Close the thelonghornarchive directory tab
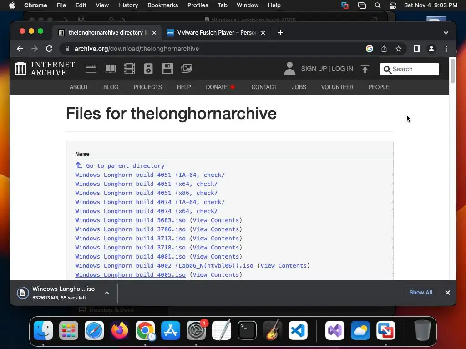Viewport: 466px width, 349px height. (x=154, y=33)
